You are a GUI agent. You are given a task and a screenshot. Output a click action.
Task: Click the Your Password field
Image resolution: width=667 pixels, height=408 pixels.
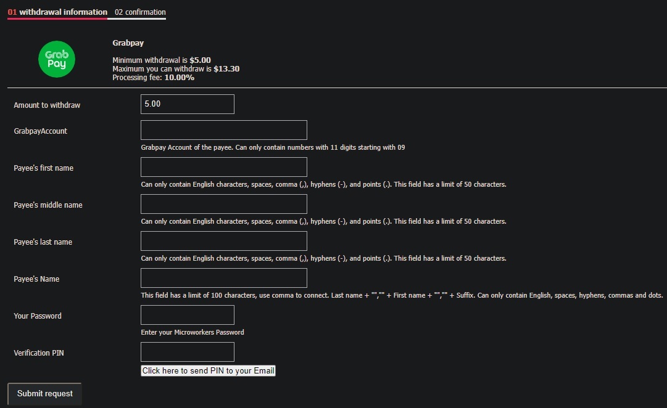pos(188,315)
